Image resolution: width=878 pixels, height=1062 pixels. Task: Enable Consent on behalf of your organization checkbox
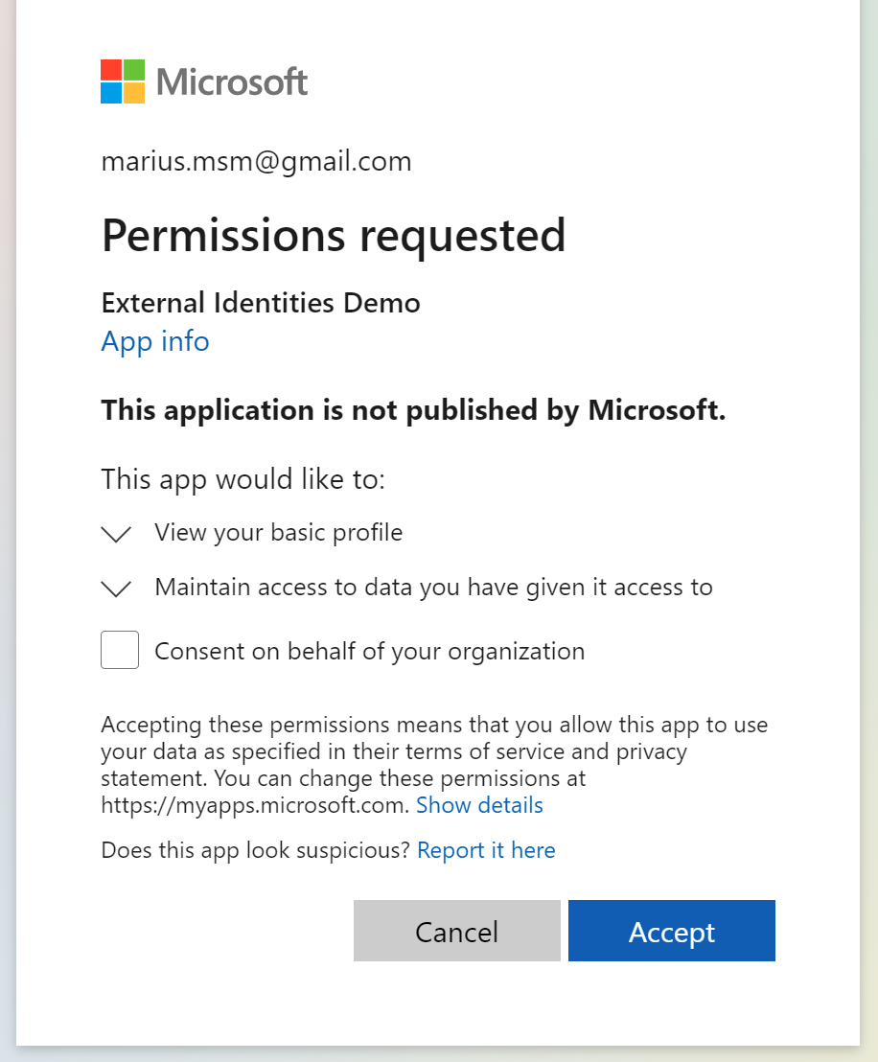click(x=120, y=650)
